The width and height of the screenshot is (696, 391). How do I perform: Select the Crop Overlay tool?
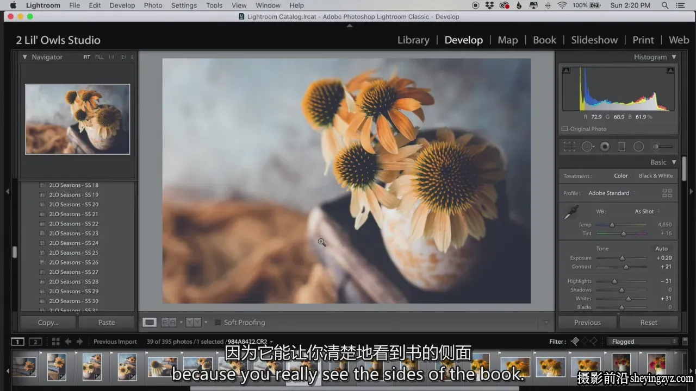tap(569, 147)
